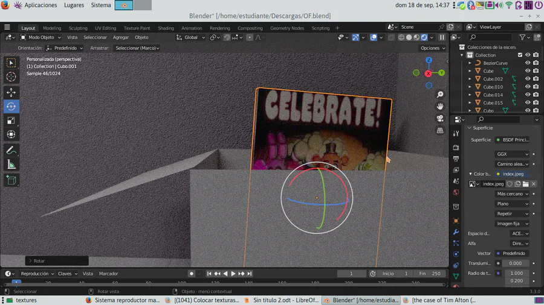Switch to wireframe viewport shading

tap(401, 37)
